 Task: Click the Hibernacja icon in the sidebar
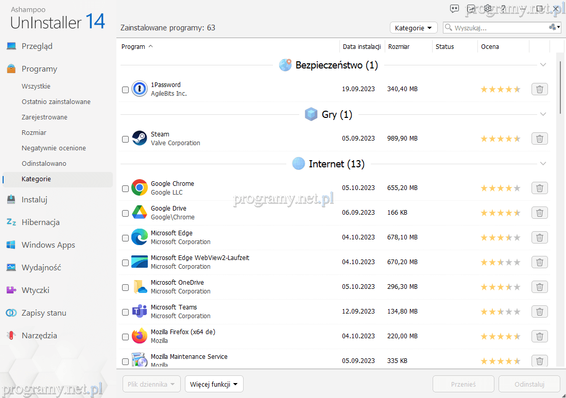tap(11, 222)
